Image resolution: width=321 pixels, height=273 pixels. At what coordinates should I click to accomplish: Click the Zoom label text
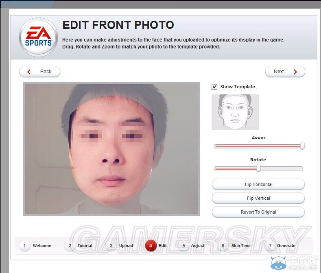(x=258, y=138)
